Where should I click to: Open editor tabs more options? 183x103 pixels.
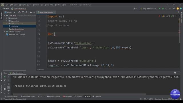(x=178, y=12)
